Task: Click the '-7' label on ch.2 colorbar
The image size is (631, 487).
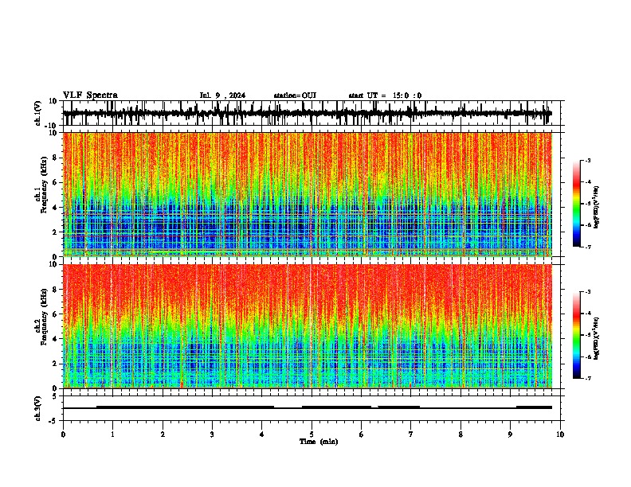Action: [587, 378]
